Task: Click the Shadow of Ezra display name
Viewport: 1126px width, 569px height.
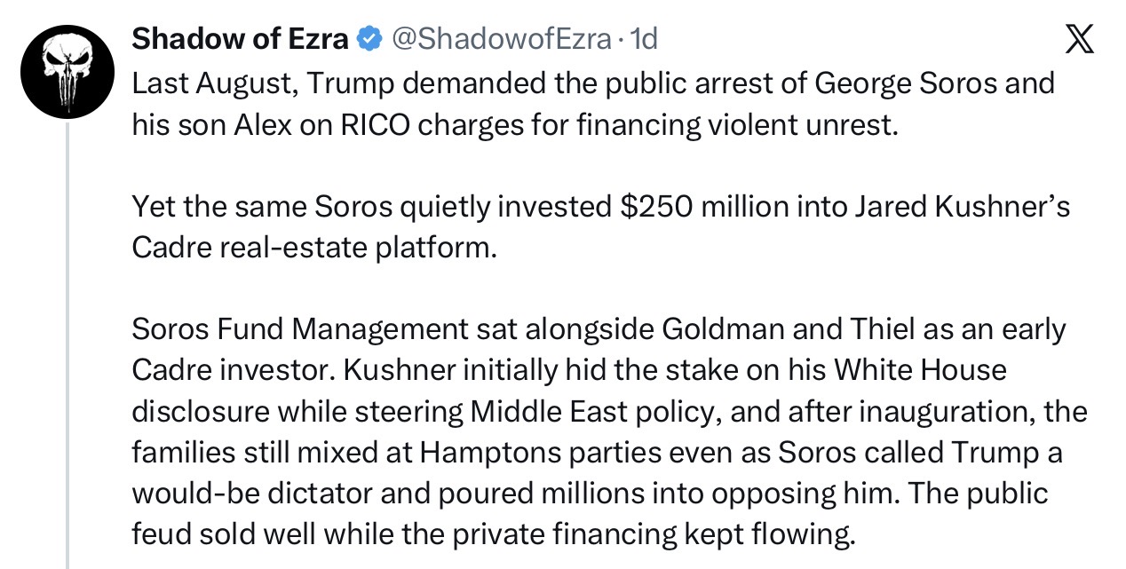Action: click(x=240, y=39)
